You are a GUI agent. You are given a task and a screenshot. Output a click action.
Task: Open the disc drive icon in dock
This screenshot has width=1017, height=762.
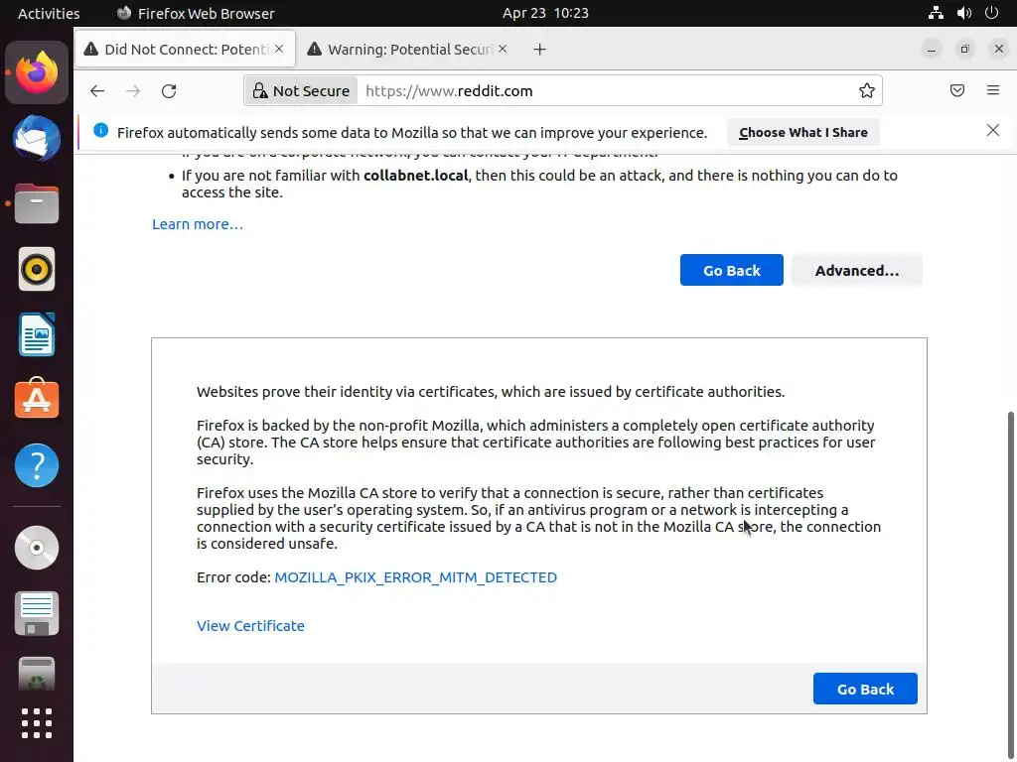click(x=37, y=548)
